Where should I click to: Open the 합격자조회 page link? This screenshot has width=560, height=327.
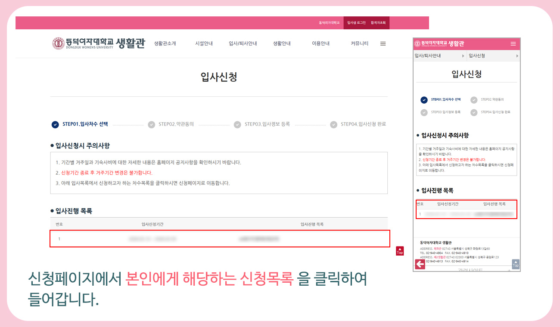(378, 23)
